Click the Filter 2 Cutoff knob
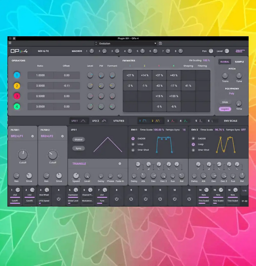The width and height of the screenshot is (256, 266). click(53, 155)
